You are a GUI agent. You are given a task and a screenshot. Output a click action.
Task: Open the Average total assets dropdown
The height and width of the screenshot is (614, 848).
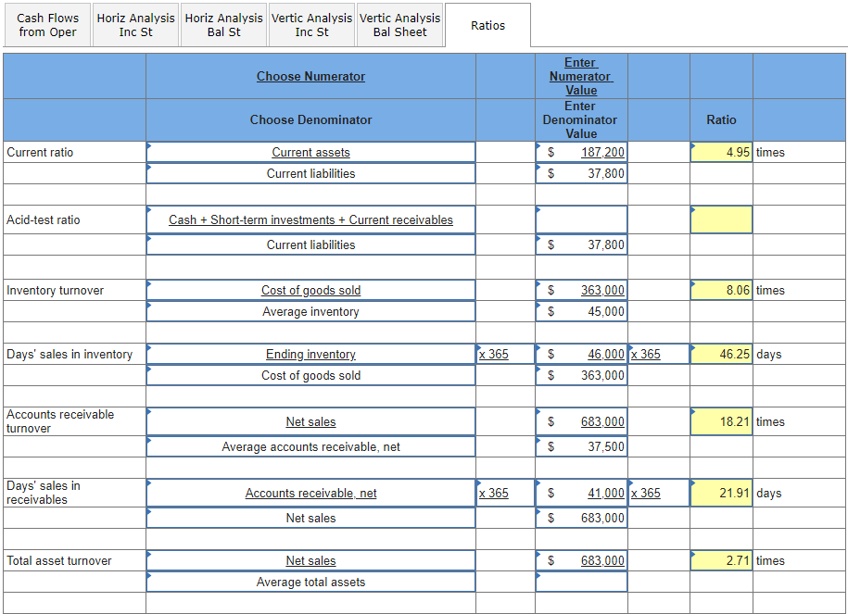(x=311, y=583)
